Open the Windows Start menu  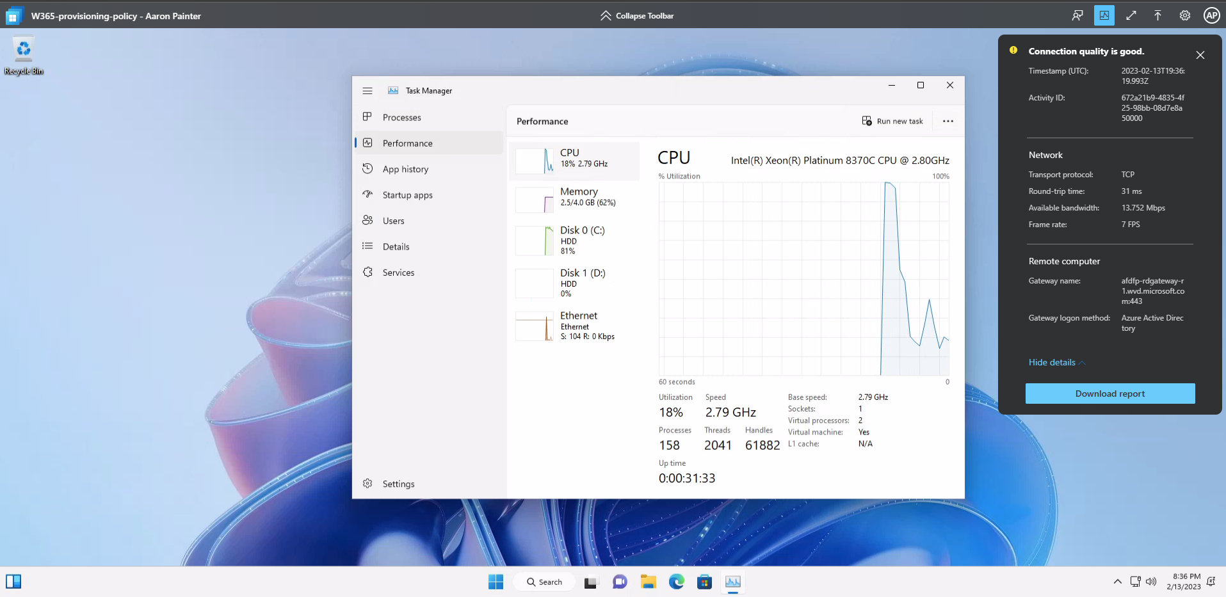click(x=496, y=582)
